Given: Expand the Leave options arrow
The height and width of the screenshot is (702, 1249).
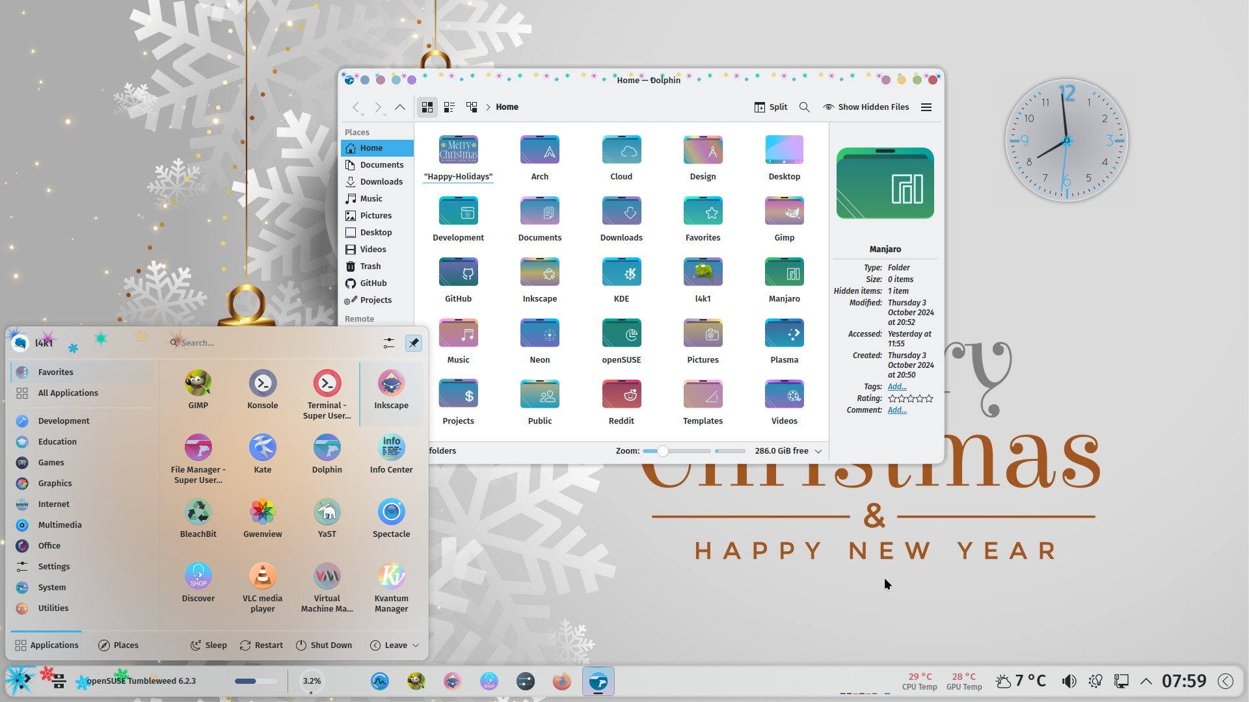Looking at the screenshot, I should click(416, 645).
